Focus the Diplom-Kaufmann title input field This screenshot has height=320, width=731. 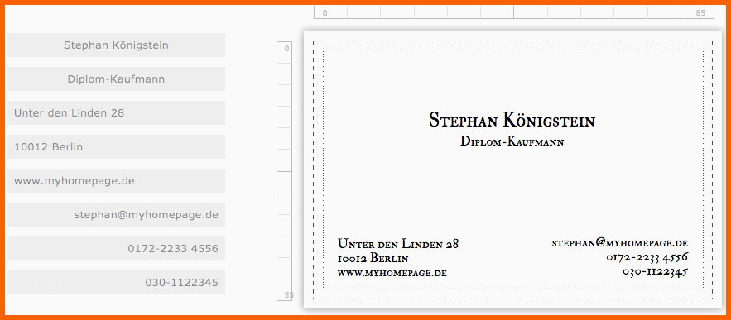point(116,79)
